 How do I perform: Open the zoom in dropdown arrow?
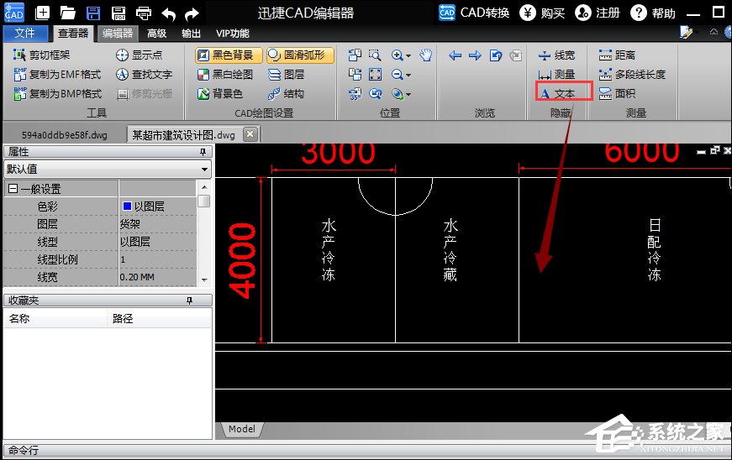(x=408, y=56)
